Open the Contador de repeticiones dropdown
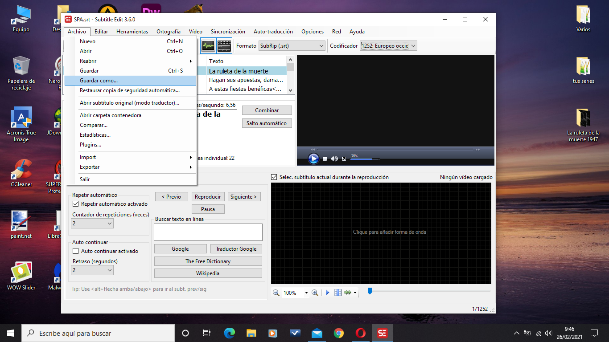This screenshot has height=342, width=609. 92,223
